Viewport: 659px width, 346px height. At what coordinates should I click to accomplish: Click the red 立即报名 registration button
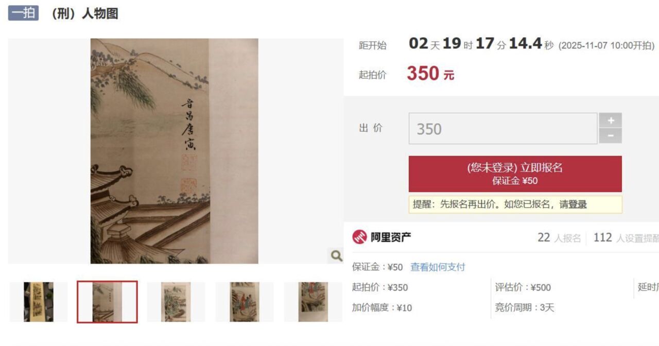point(515,174)
